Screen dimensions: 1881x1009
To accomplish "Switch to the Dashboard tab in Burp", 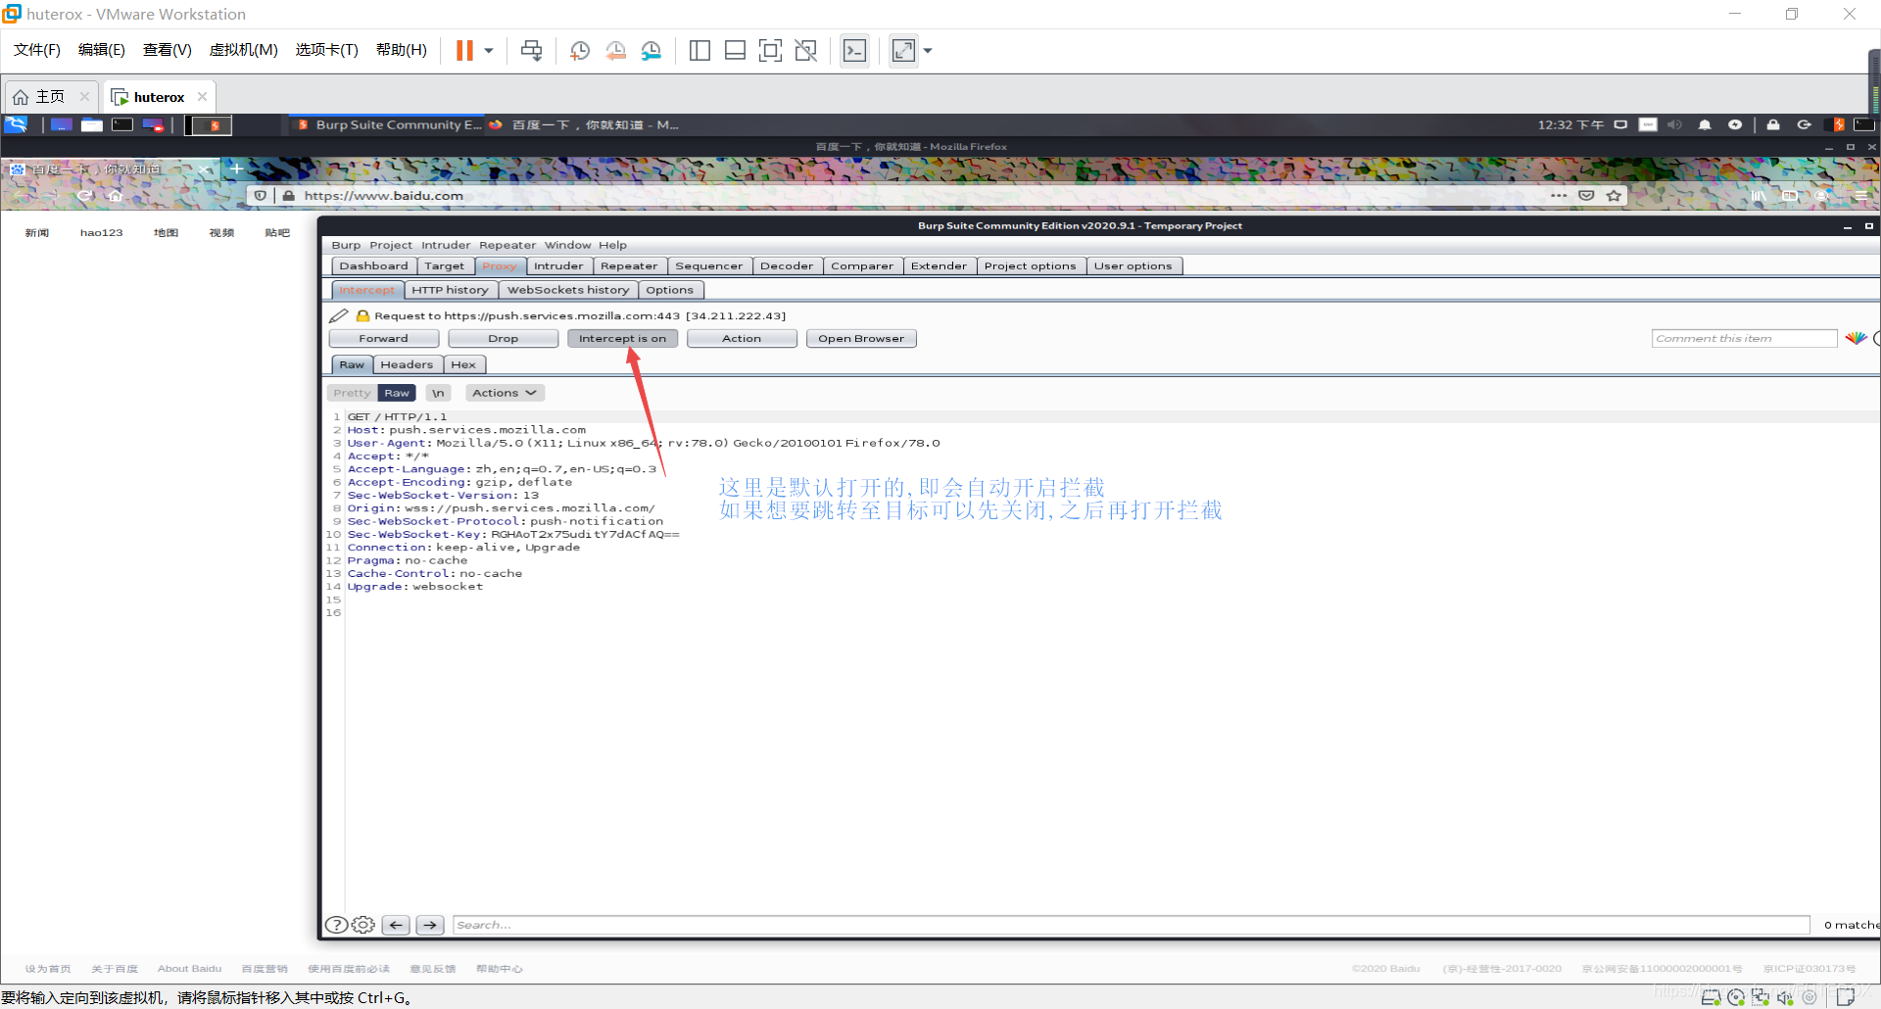I will point(373,265).
